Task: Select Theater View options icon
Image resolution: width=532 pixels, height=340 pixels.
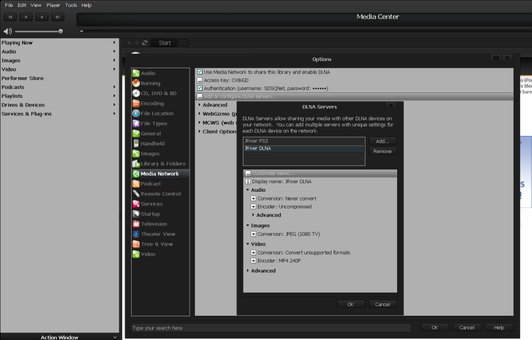Action: click(136, 234)
